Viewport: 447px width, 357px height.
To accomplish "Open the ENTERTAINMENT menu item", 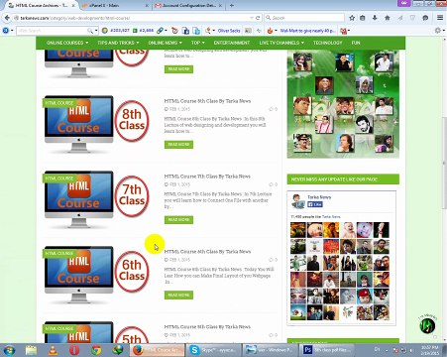I will (x=232, y=43).
